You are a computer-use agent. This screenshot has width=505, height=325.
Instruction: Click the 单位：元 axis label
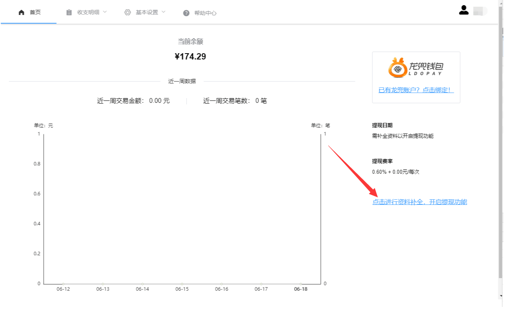pos(43,126)
